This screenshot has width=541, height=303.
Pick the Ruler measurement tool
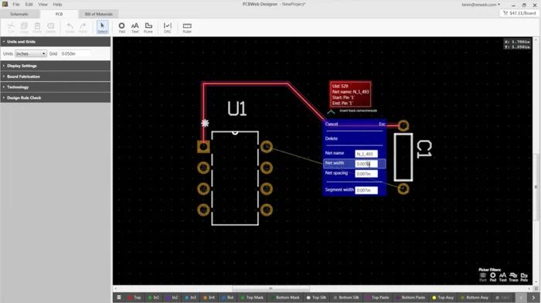187,28
